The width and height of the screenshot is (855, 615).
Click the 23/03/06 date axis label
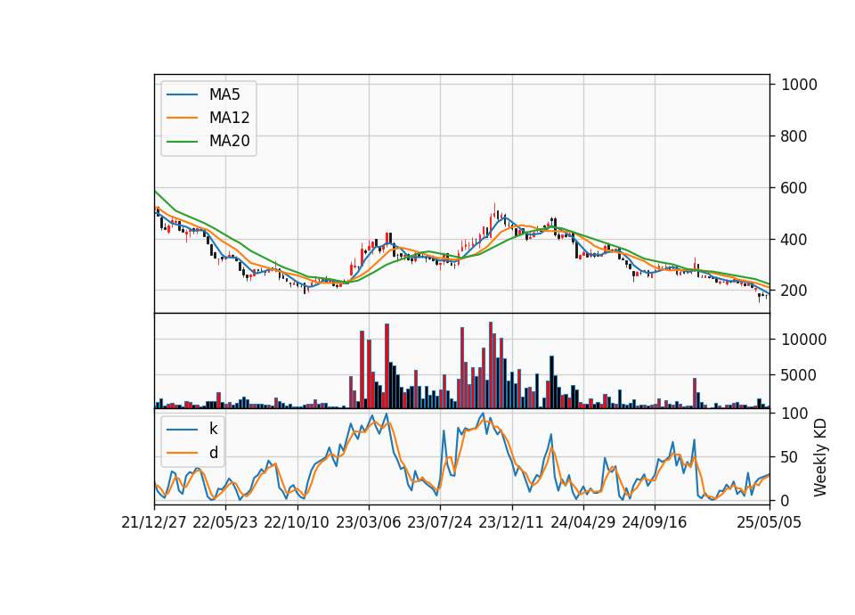368,522
